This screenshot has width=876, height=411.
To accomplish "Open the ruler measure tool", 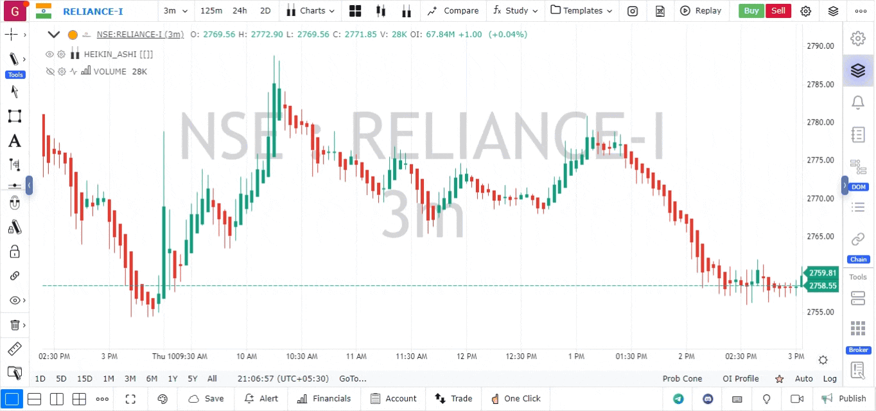I will point(14,349).
